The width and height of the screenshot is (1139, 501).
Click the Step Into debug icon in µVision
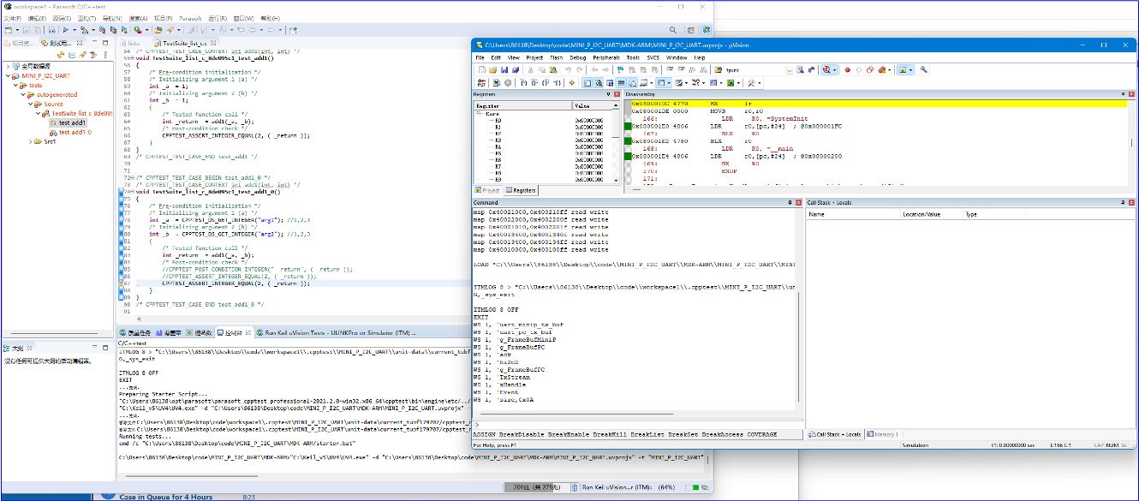tap(522, 83)
